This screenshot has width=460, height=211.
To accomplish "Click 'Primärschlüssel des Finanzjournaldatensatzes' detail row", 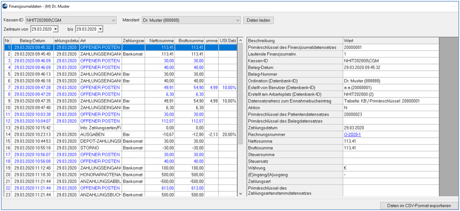I will point(343,48).
